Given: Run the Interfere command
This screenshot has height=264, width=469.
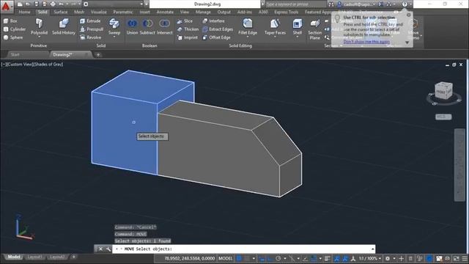Looking at the screenshot, I should 213,21.
